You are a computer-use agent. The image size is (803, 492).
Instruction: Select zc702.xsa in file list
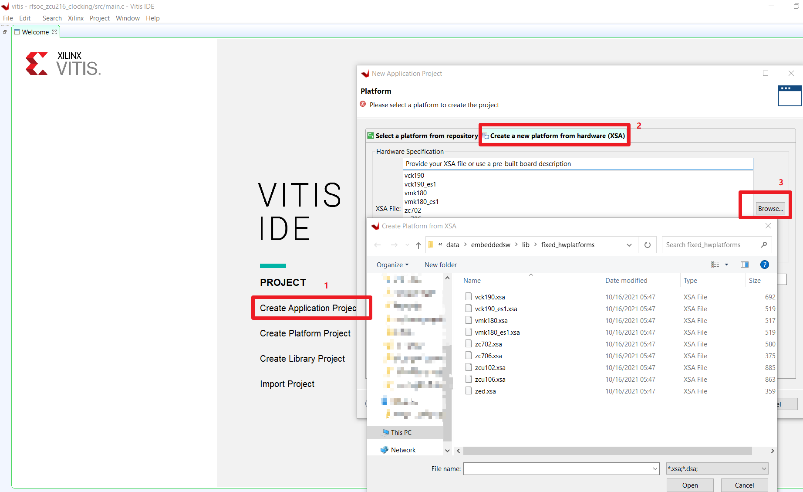[x=488, y=344]
